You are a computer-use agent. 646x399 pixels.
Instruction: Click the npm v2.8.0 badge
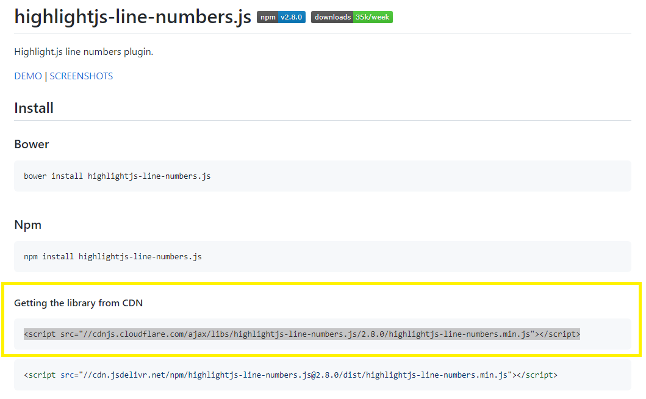tap(281, 17)
